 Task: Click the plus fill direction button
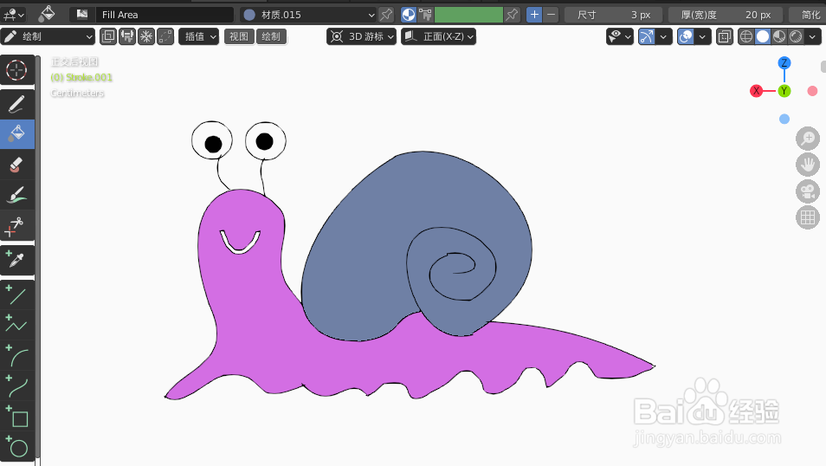pos(534,15)
